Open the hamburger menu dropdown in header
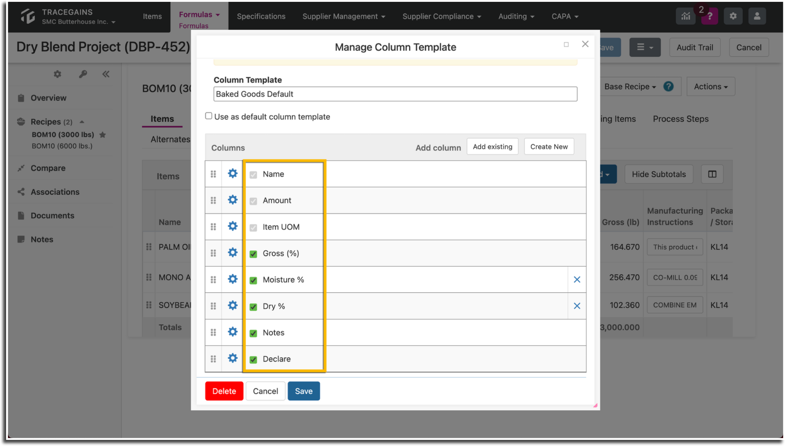This screenshot has width=785, height=446. pos(644,48)
